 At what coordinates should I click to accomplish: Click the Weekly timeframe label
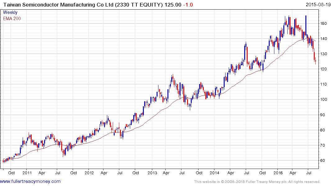[x=10, y=12]
